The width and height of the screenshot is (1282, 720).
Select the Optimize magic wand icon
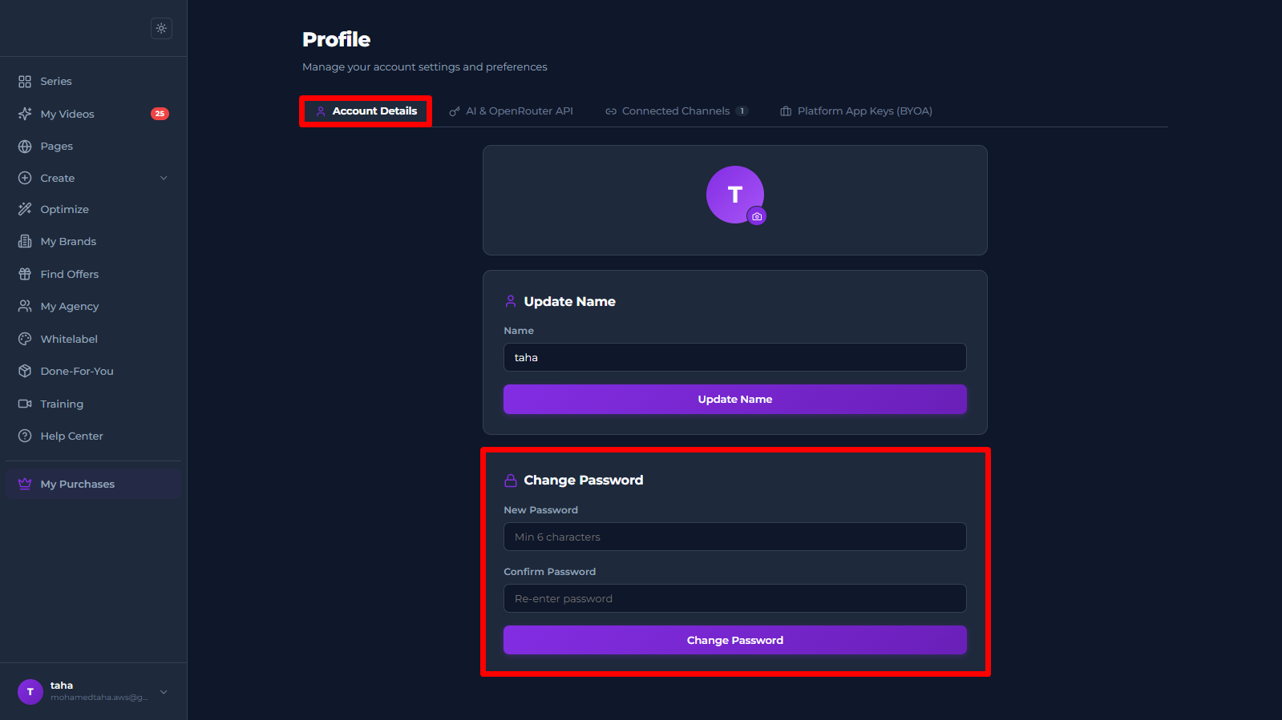(25, 209)
